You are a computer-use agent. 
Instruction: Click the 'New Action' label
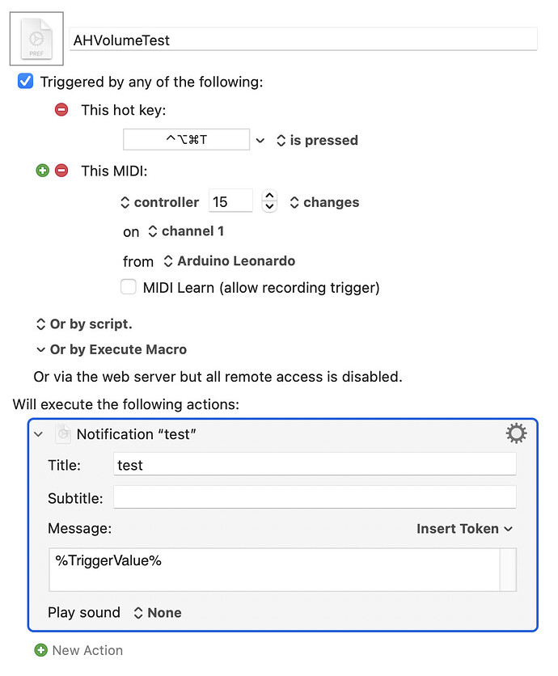pyautogui.click(x=87, y=650)
